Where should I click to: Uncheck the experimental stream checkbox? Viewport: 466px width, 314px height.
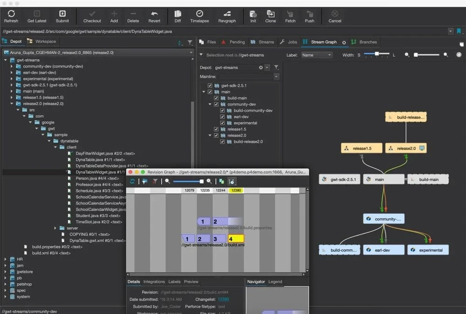(x=222, y=123)
